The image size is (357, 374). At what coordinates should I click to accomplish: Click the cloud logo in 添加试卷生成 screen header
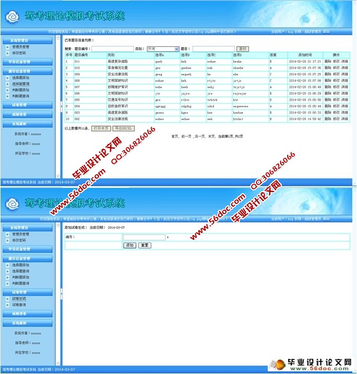tap(12, 204)
